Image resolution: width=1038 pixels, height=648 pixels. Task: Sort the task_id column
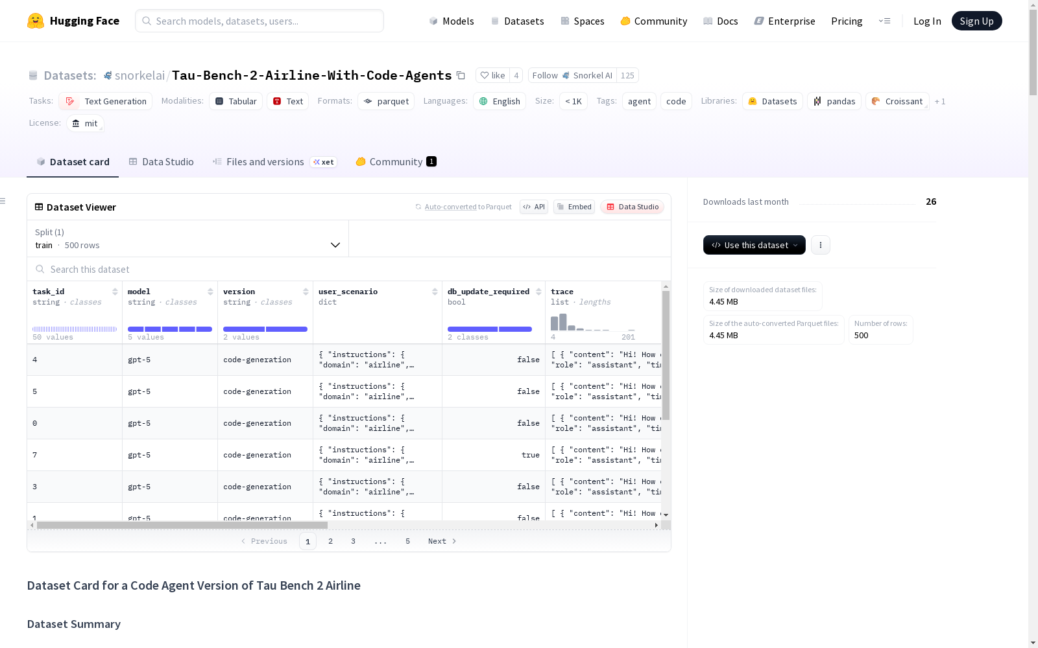[115, 292]
